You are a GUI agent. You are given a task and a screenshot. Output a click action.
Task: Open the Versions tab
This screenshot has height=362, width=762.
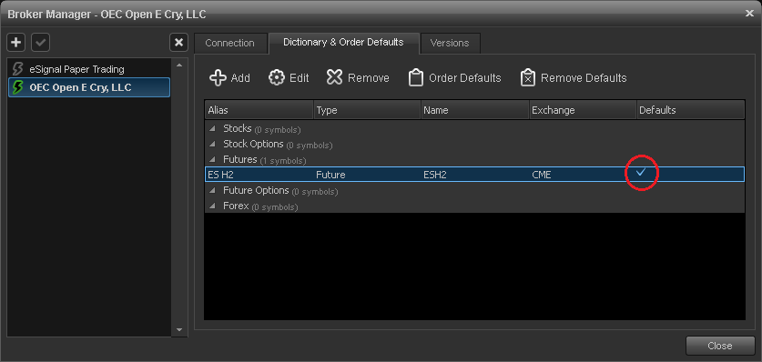pyautogui.click(x=450, y=43)
